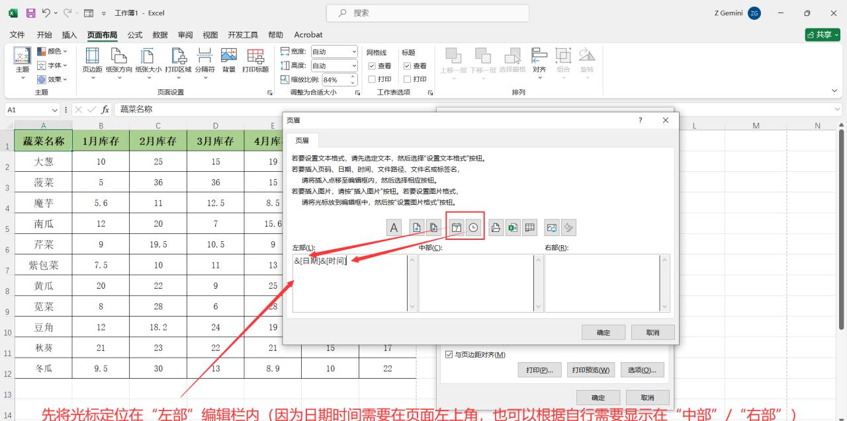Adjust the 缩放比例 scale spinner

point(353,79)
